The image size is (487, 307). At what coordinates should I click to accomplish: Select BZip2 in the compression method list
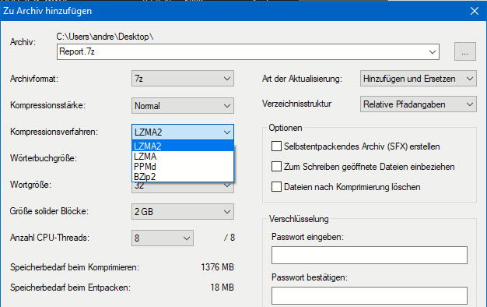click(x=183, y=177)
